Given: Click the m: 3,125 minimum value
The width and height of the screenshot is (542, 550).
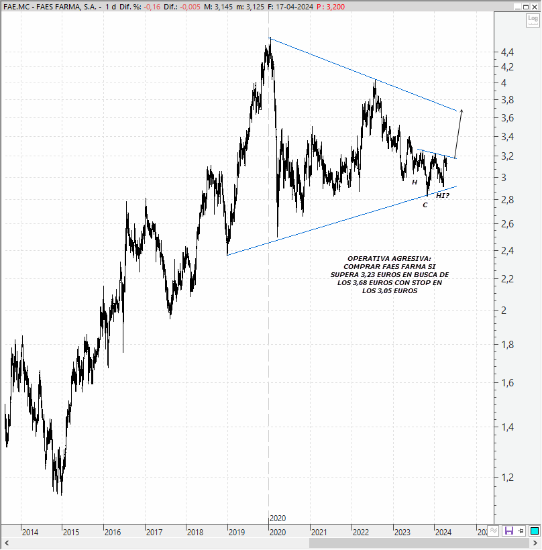Looking at the screenshot, I should pos(250,7).
